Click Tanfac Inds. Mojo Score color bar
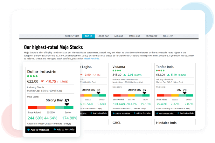This screenshot has height=143, width=215. point(175,95)
